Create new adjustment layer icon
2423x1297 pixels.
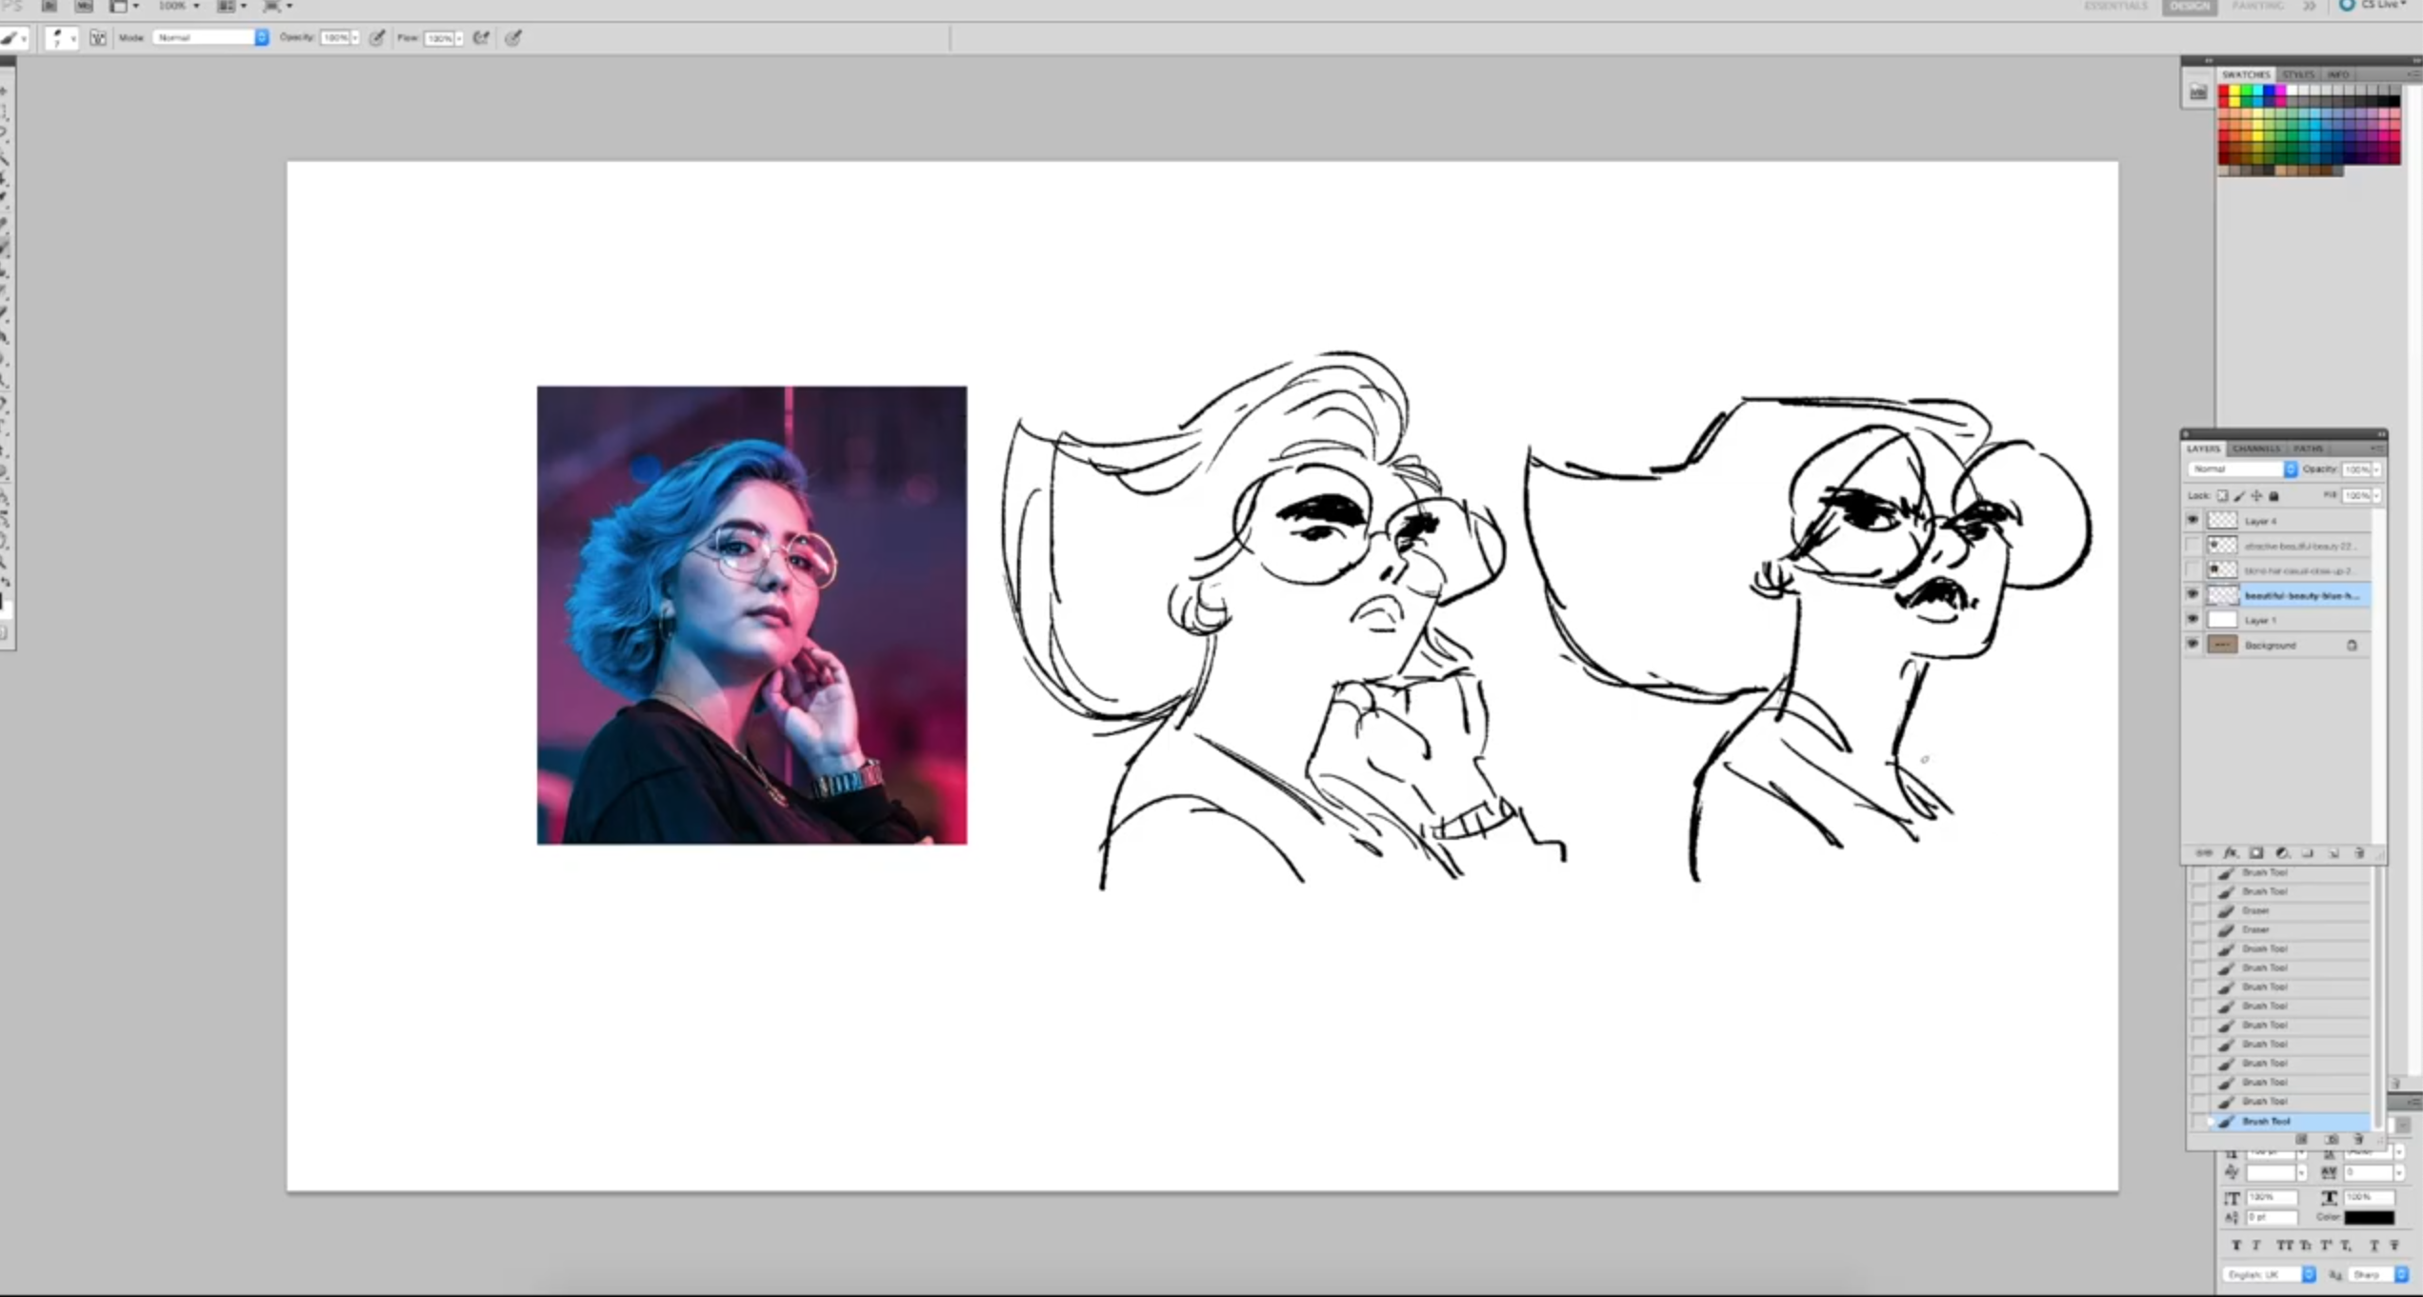click(x=2281, y=853)
